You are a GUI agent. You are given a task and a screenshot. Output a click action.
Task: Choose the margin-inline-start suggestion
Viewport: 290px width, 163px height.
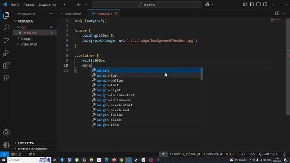146,95
